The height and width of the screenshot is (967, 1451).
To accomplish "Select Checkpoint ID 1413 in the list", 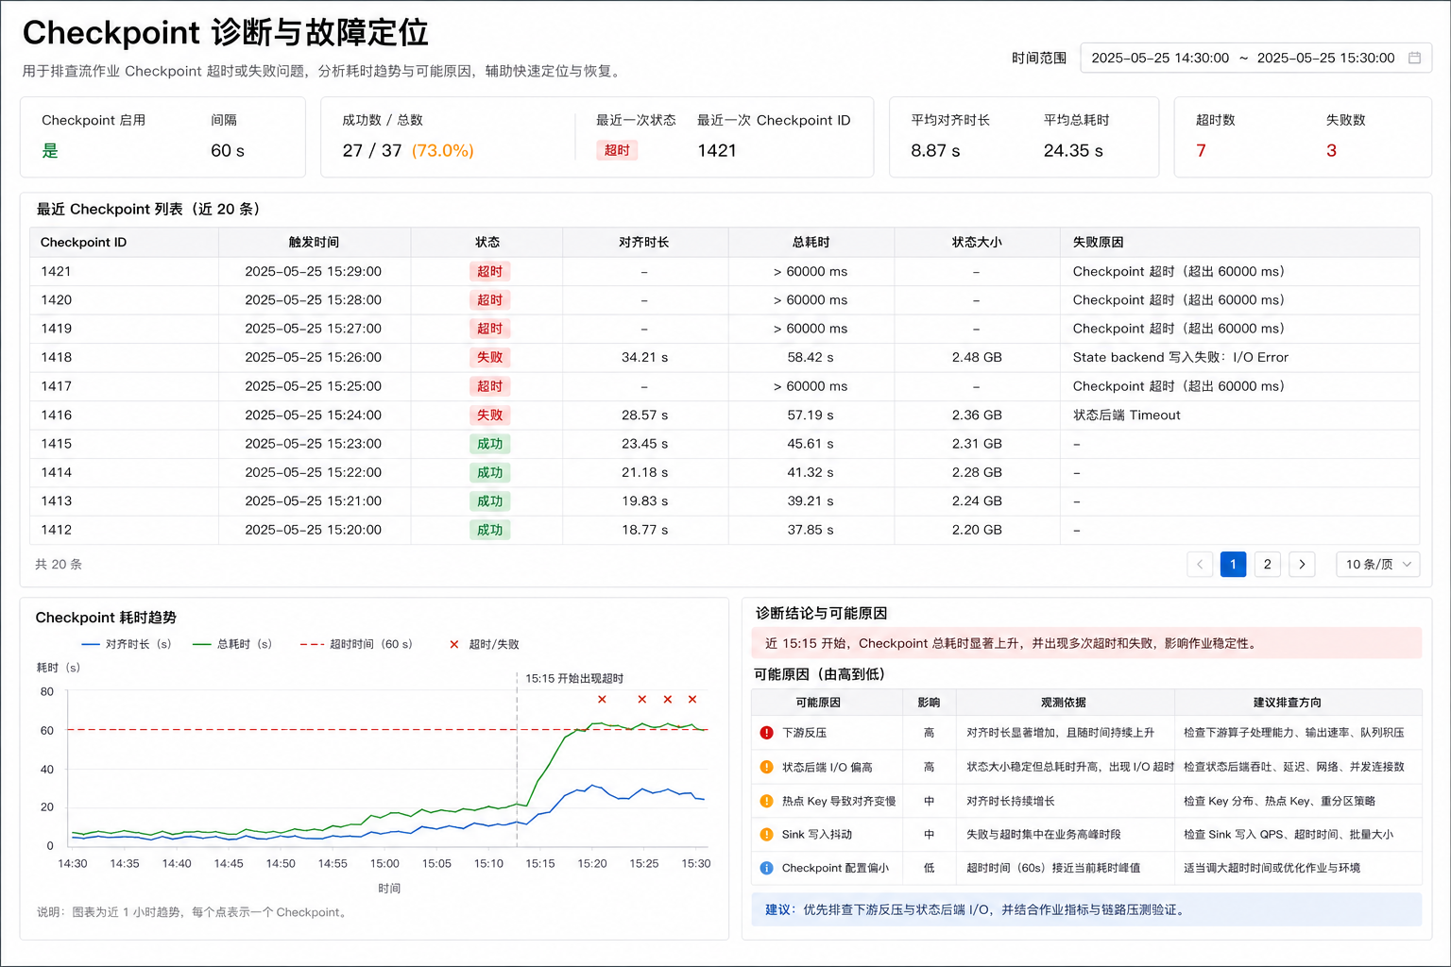I will point(57,501).
